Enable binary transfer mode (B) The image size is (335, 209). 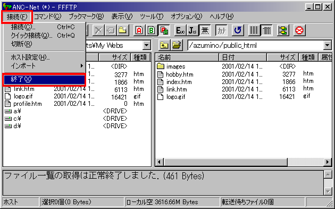coord(152,30)
